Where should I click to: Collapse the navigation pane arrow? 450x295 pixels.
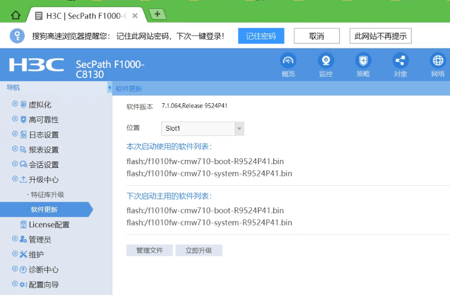click(x=109, y=87)
